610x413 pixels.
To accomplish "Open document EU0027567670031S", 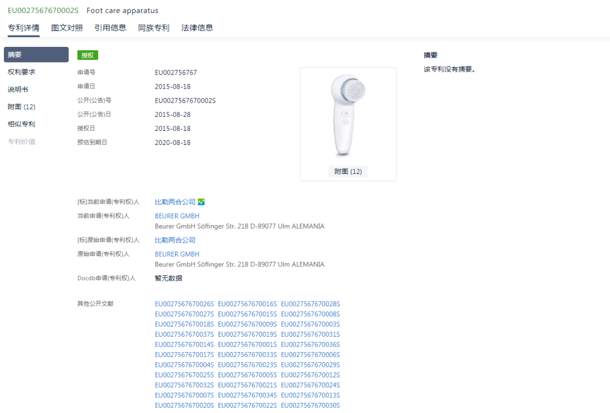I will click(x=311, y=334).
